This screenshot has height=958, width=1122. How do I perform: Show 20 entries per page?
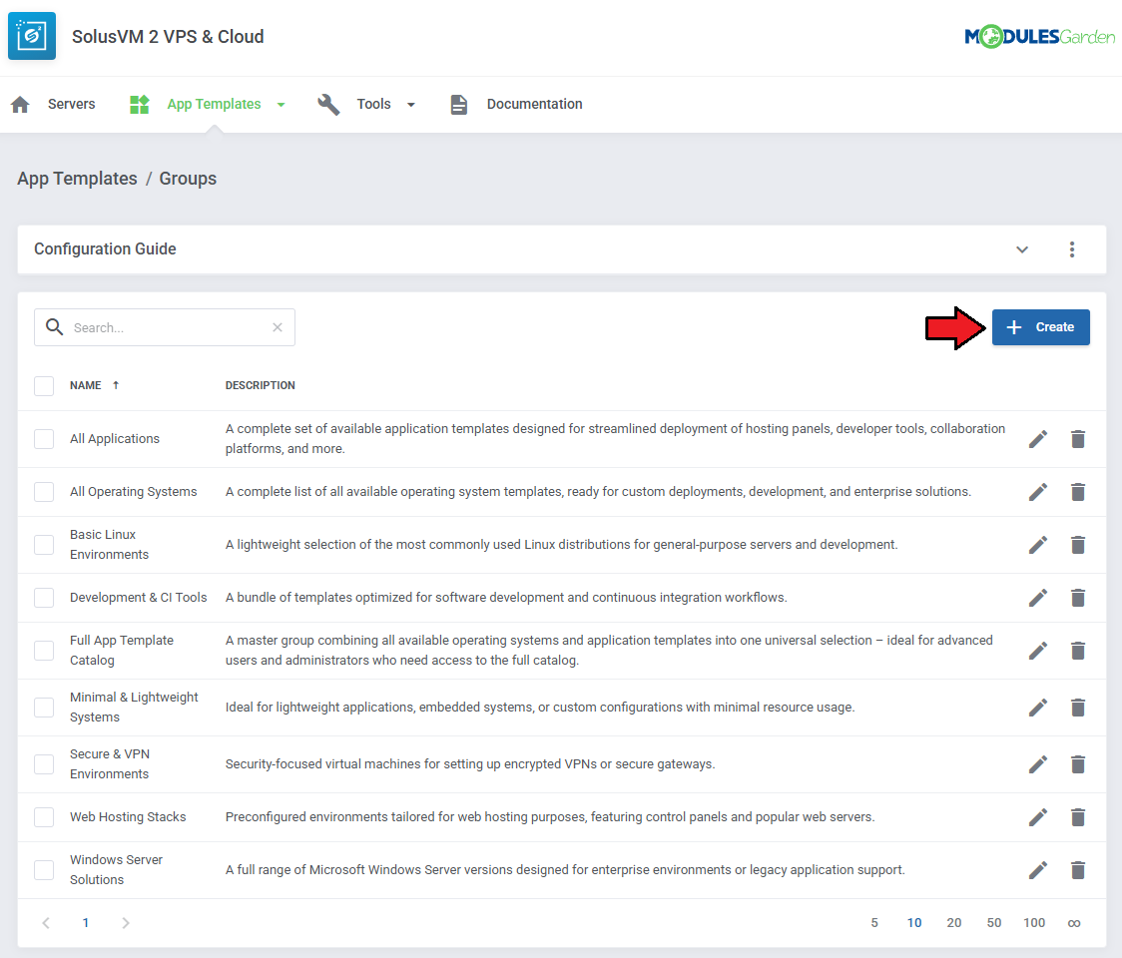pos(954,923)
